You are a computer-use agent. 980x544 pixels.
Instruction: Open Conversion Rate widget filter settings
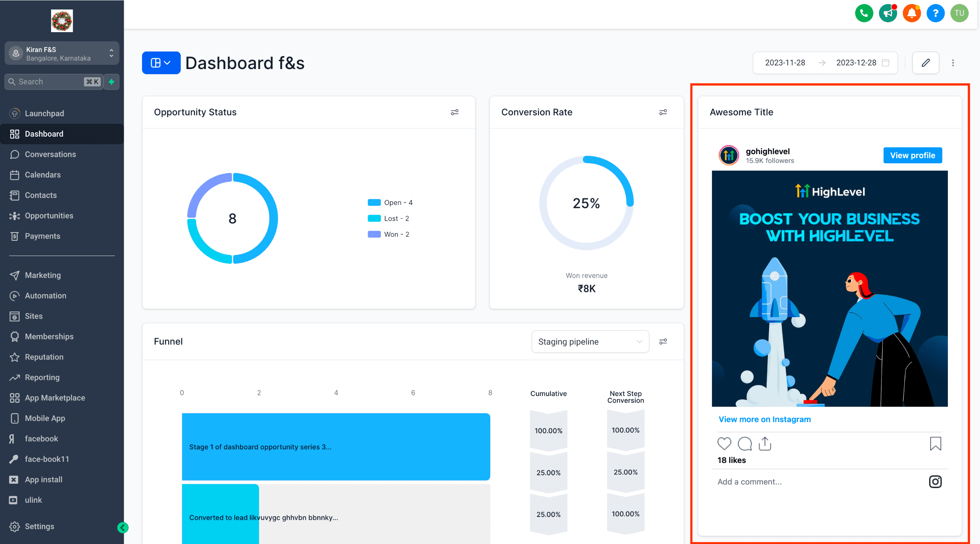[663, 112]
